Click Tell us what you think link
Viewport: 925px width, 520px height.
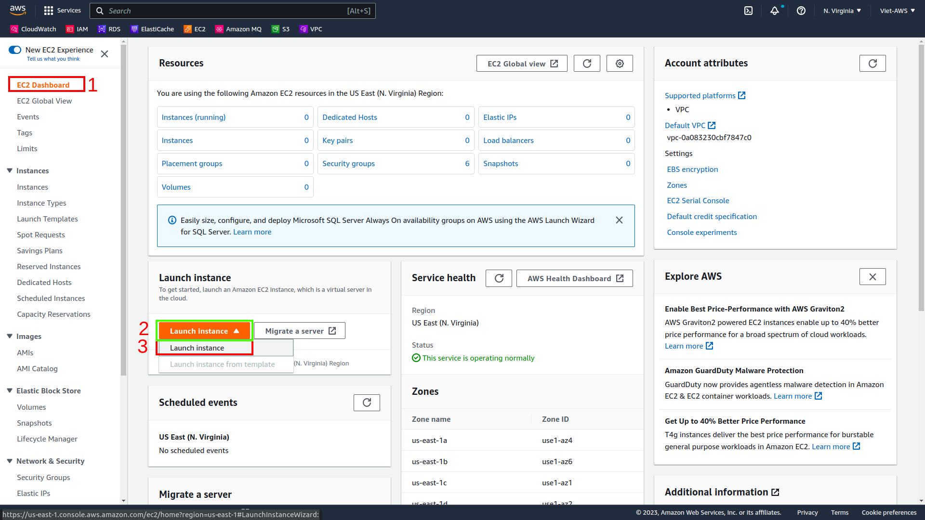click(x=53, y=59)
